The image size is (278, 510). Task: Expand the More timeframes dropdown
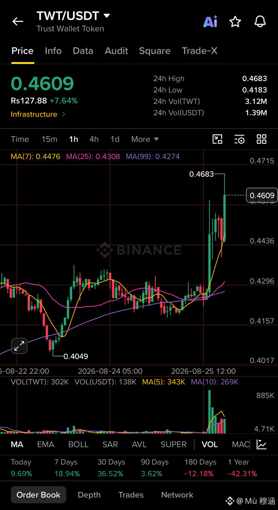pyautogui.click(x=145, y=139)
